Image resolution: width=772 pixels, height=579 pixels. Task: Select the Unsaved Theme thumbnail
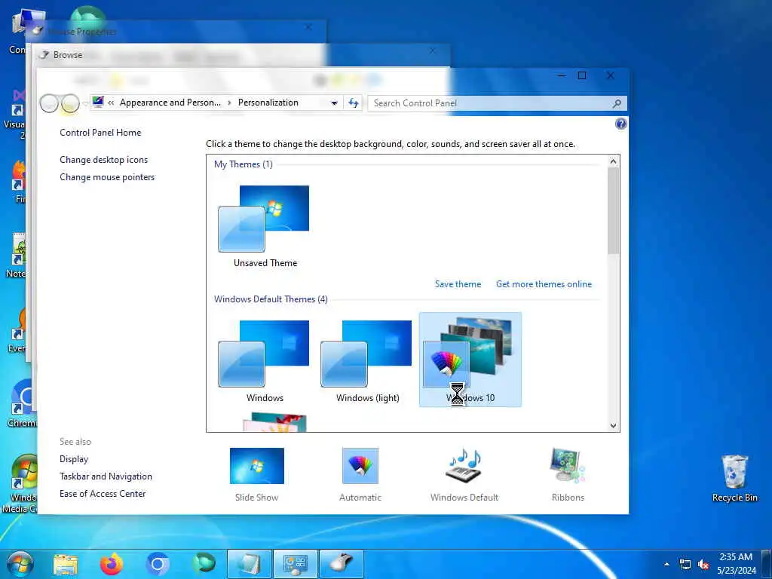pos(265,226)
